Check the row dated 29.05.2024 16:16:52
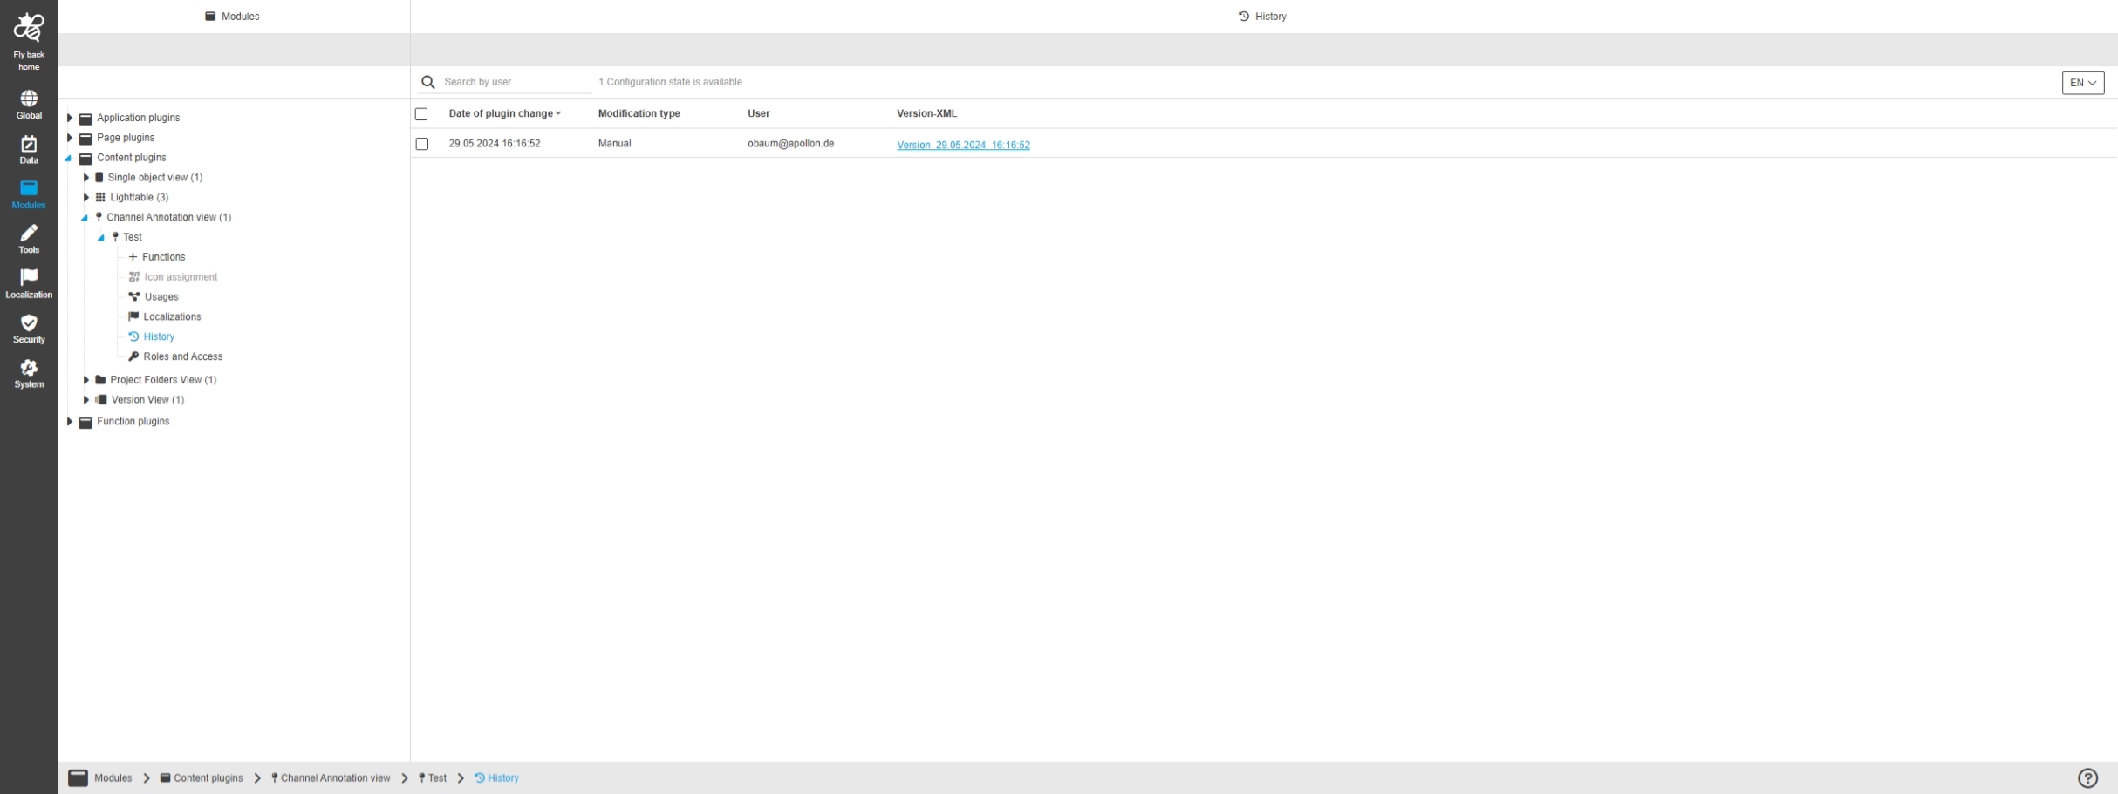Viewport: 2118px width, 794px height. tap(422, 144)
